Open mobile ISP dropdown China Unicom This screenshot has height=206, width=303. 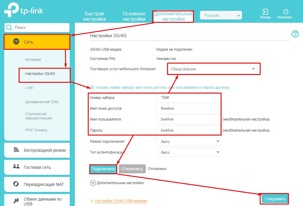(212, 69)
